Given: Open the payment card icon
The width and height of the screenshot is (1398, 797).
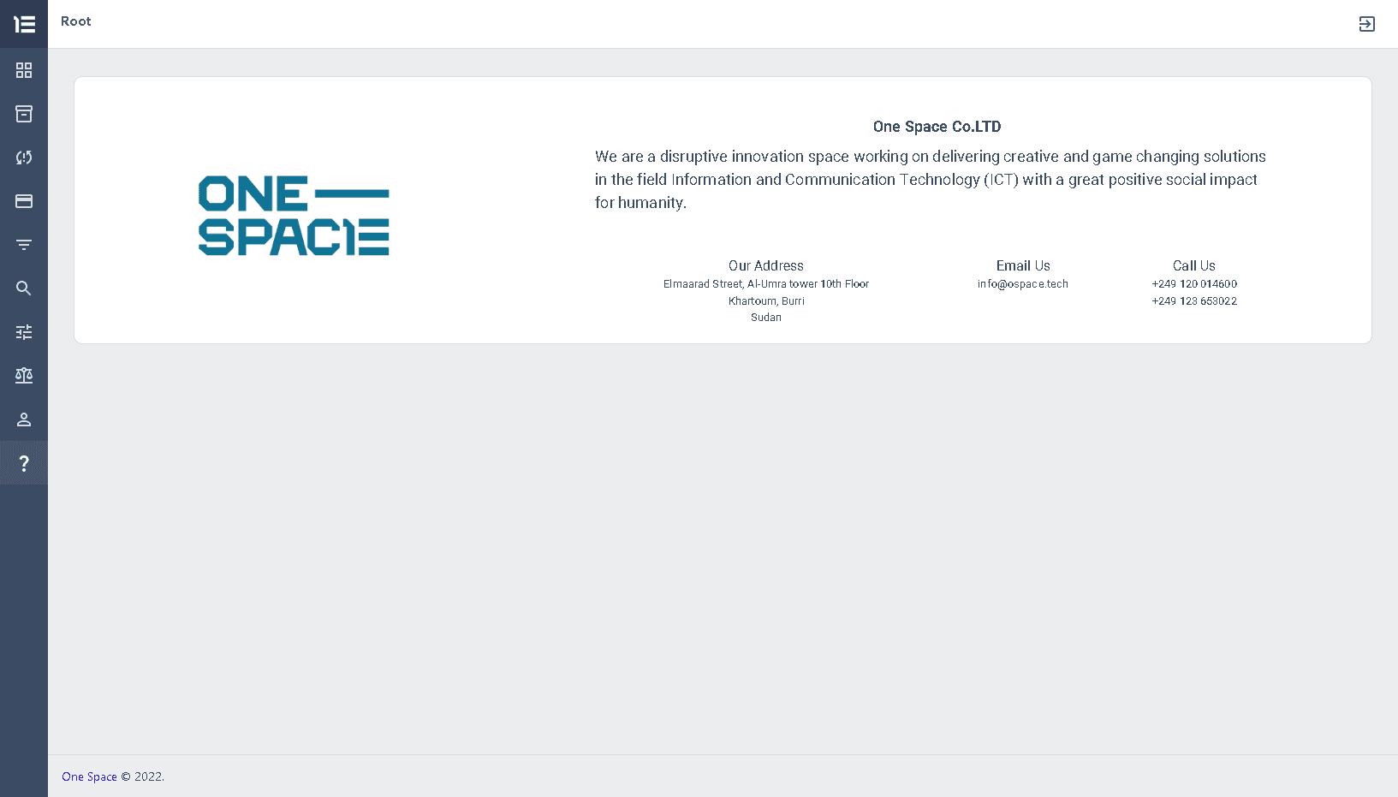Looking at the screenshot, I should point(23,201).
